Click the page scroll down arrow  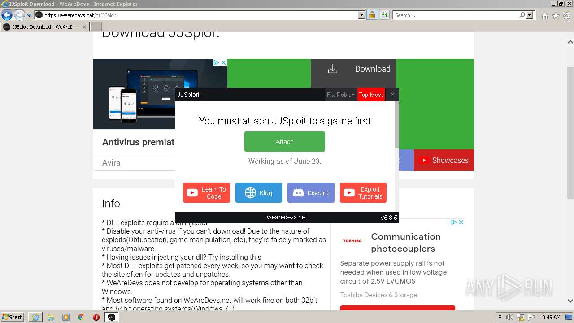click(x=570, y=301)
